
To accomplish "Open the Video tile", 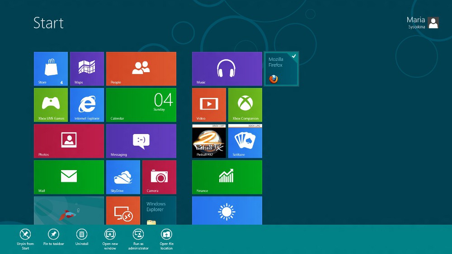I will coord(209,105).
